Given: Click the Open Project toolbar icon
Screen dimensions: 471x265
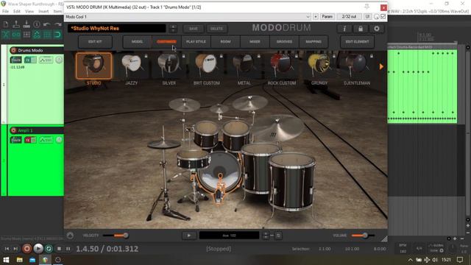Looking at the screenshot, I should coord(16,24).
